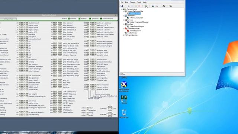The width and height of the screenshot is (238, 134).
Task: Click the UDP rate value field
Action: (x=110, y=109)
